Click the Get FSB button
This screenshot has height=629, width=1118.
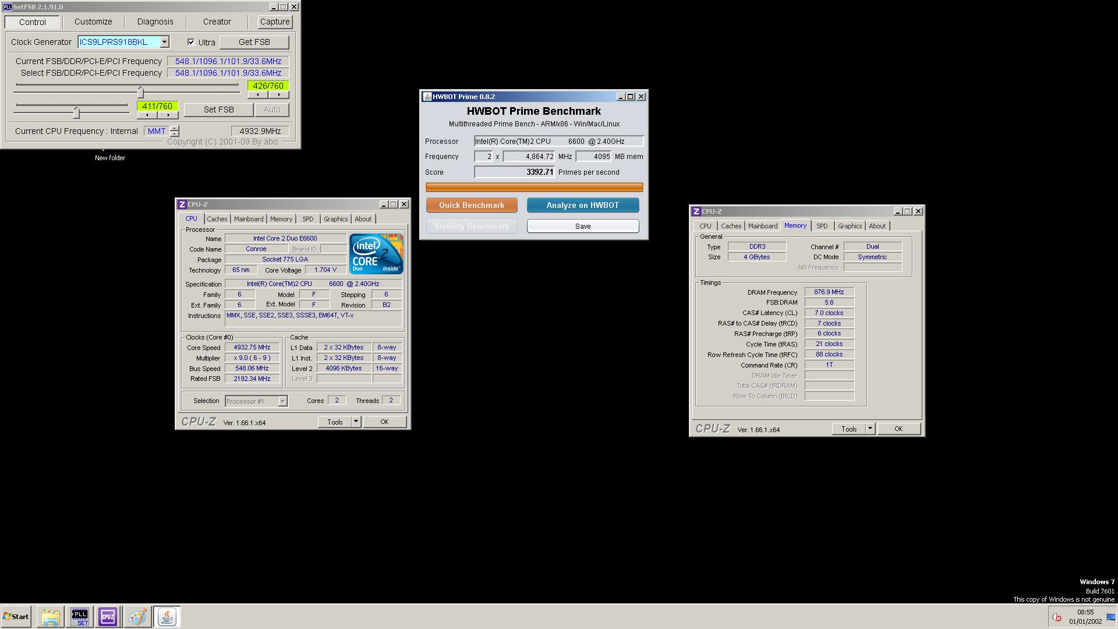pos(254,42)
